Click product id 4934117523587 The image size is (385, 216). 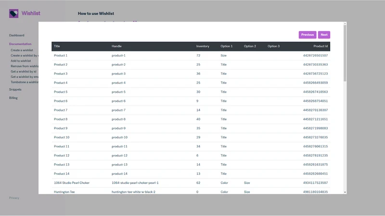click(x=315, y=183)
